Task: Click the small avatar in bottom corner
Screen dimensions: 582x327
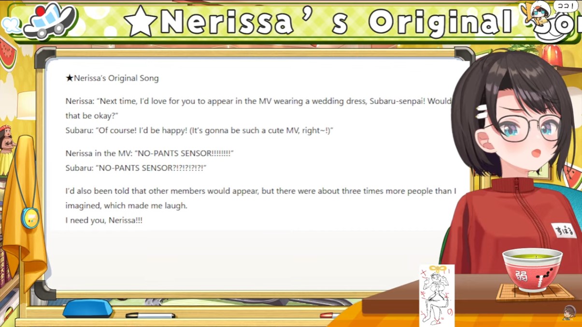Action: tap(570, 312)
